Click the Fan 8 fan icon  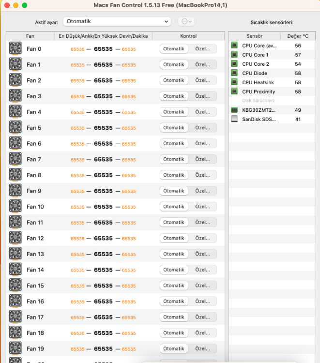tap(15, 175)
